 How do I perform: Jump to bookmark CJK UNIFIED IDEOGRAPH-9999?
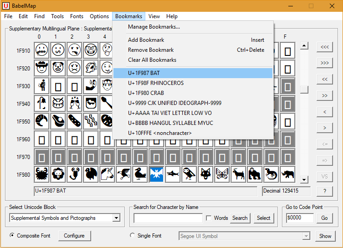tap(193, 103)
